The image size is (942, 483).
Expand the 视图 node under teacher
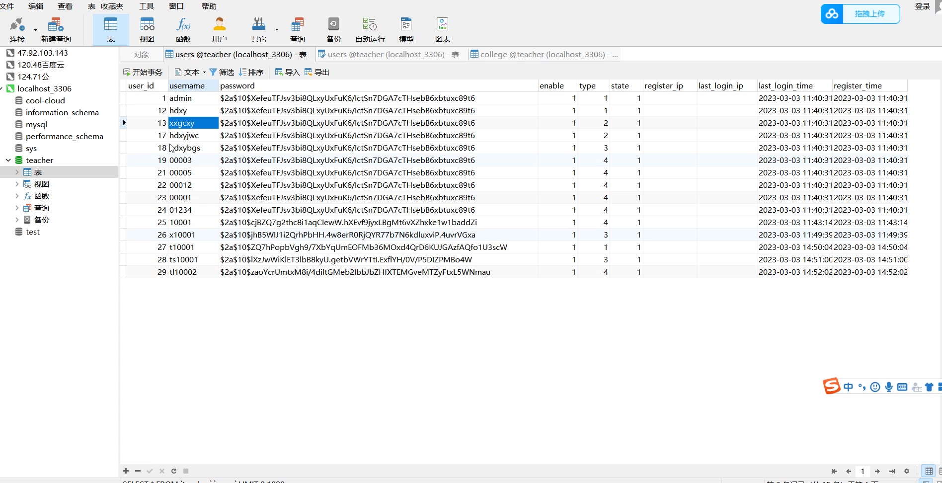(17, 184)
